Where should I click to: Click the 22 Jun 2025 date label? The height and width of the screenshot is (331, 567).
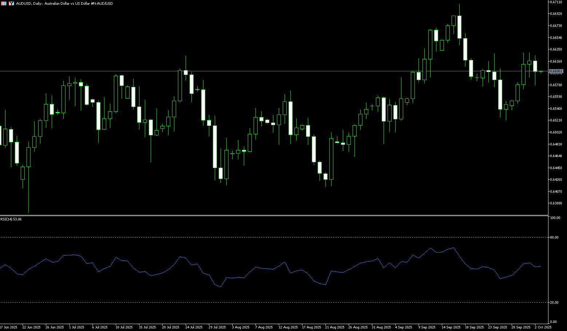(x=31, y=327)
